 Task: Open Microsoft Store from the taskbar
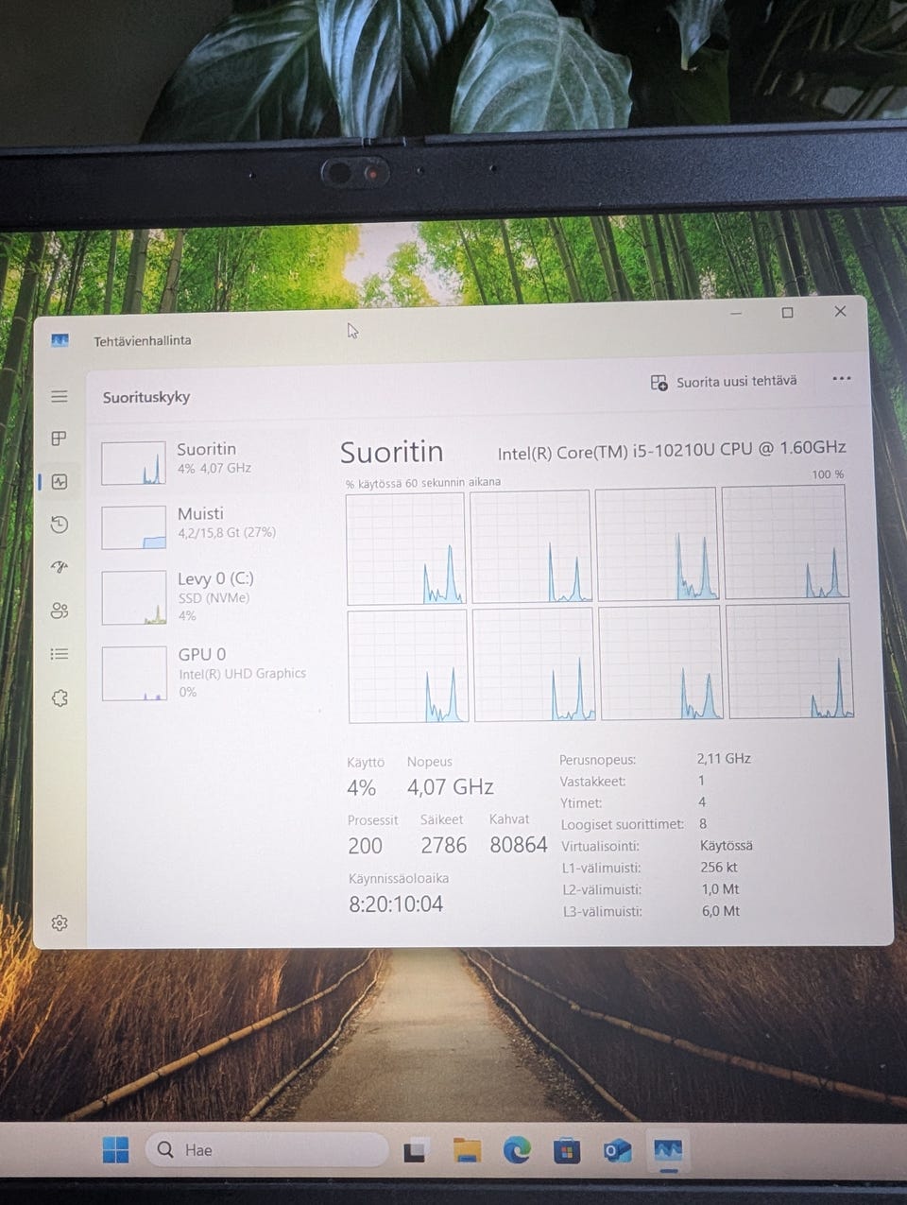pyautogui.click(x=567, y=1151)
